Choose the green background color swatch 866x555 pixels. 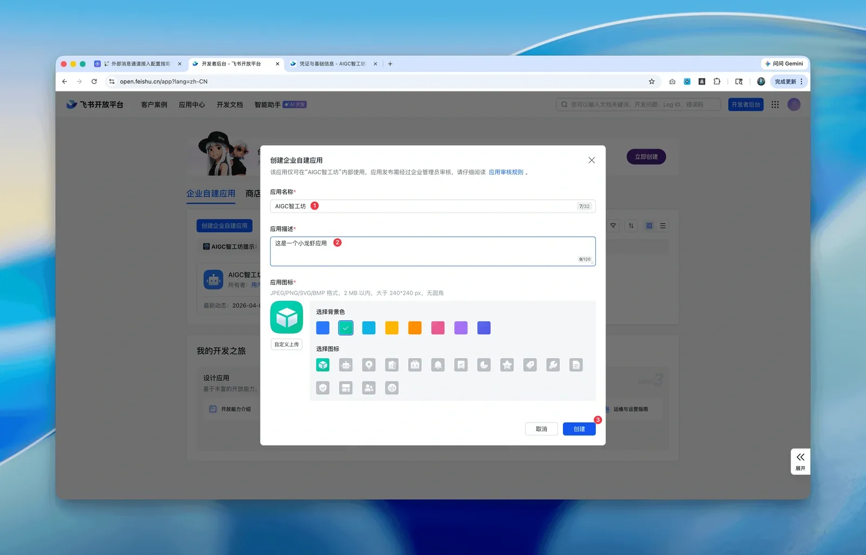click(346, 328)
